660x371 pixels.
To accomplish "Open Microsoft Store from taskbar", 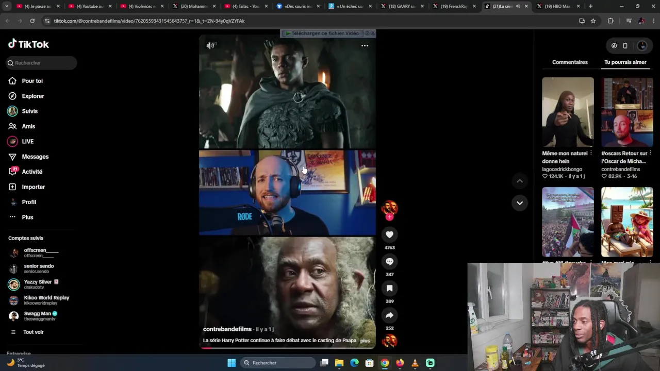I will click(369, 363).
